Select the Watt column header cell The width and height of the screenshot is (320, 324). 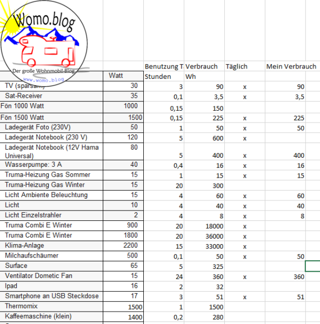point(123,76)
